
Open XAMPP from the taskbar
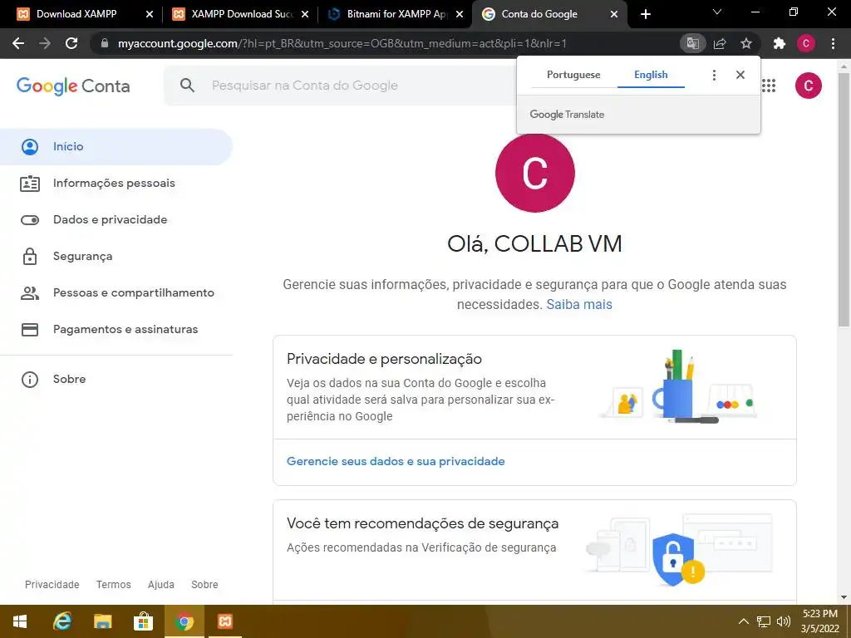coord(224,621)
